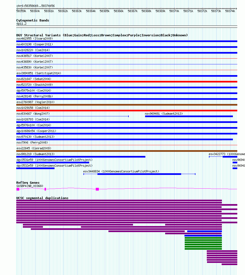Click esv22645 (Conrad2009) label
Viewport: 245px width, 275px height.
click(34, 148)
